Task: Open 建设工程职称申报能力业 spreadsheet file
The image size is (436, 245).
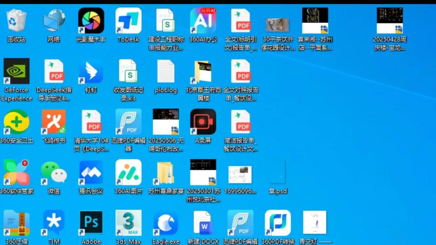Action: point(166,21)
